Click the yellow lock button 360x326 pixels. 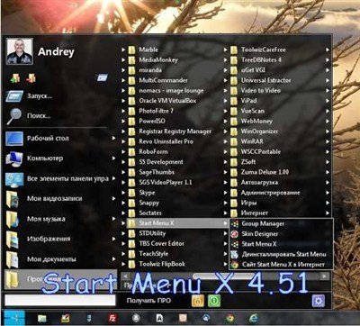(198, 301)
